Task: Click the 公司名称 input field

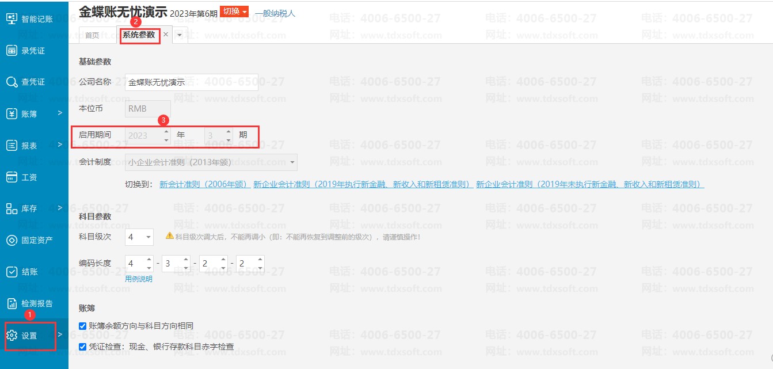Action: (191, 82)
